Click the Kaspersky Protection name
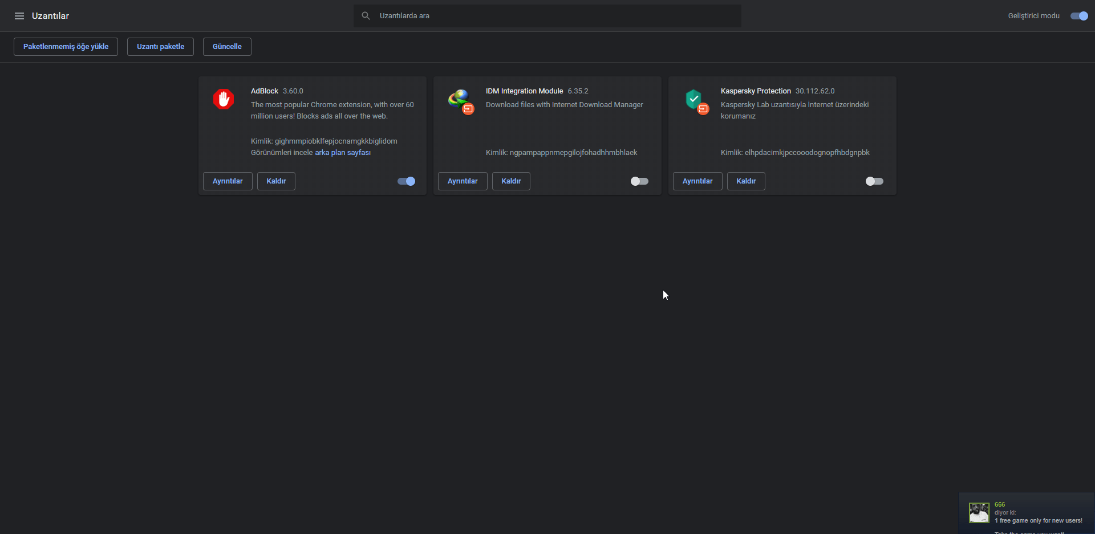Image resolution: width=1095 pixels, height=534 pixels. [756, 91]
